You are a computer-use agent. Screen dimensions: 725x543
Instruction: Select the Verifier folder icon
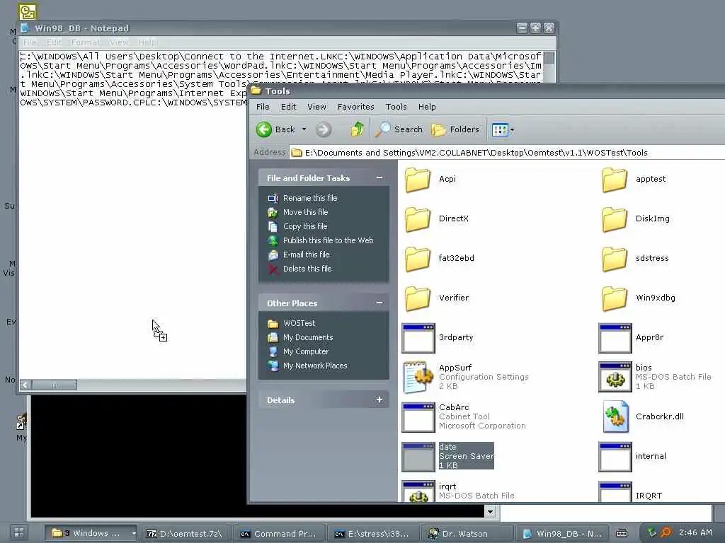click(x=418, y=298)
